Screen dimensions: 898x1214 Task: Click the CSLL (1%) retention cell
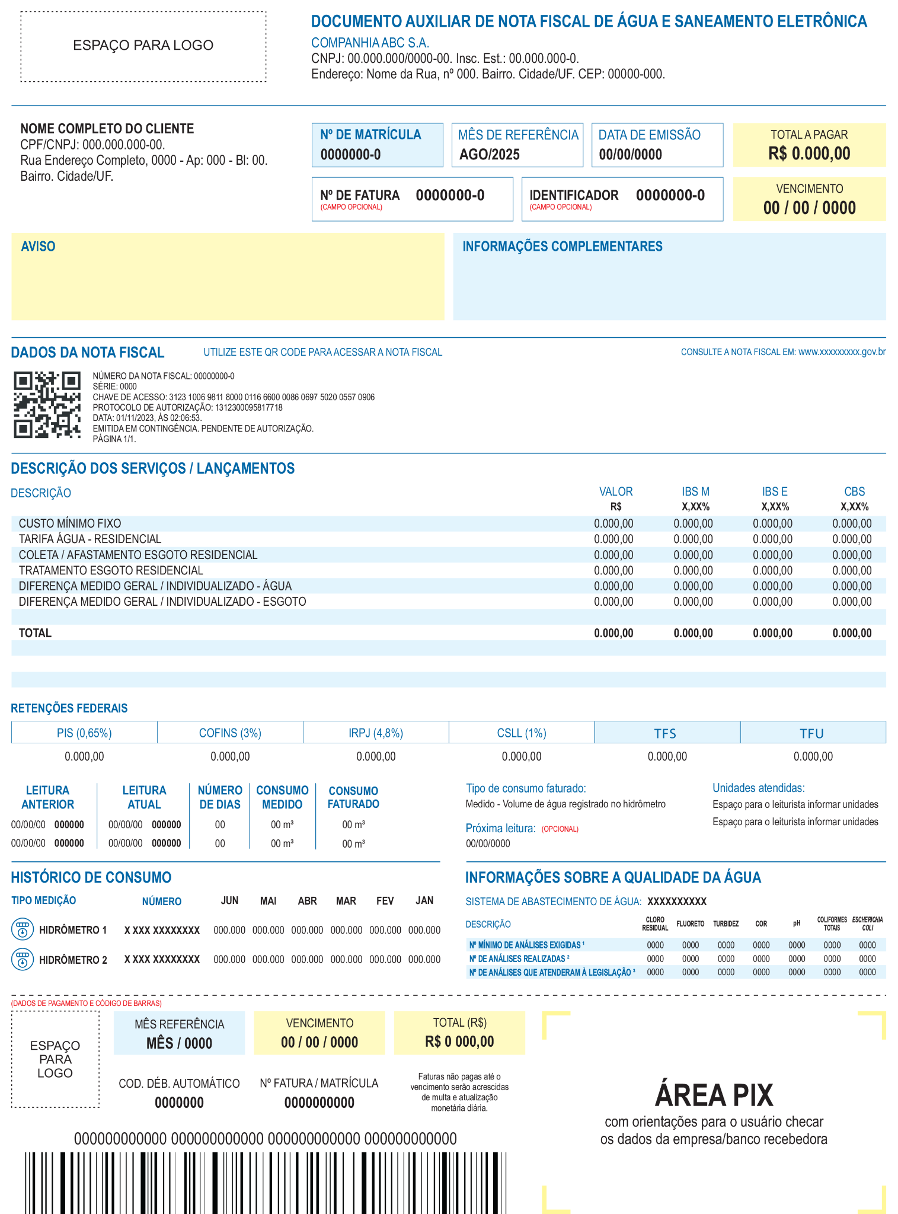pos(522,733)
